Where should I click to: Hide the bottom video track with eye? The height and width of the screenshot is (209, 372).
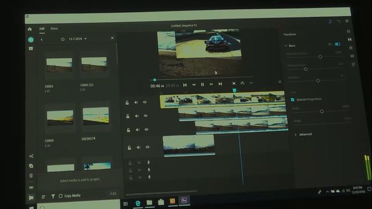tap(147, 147)
